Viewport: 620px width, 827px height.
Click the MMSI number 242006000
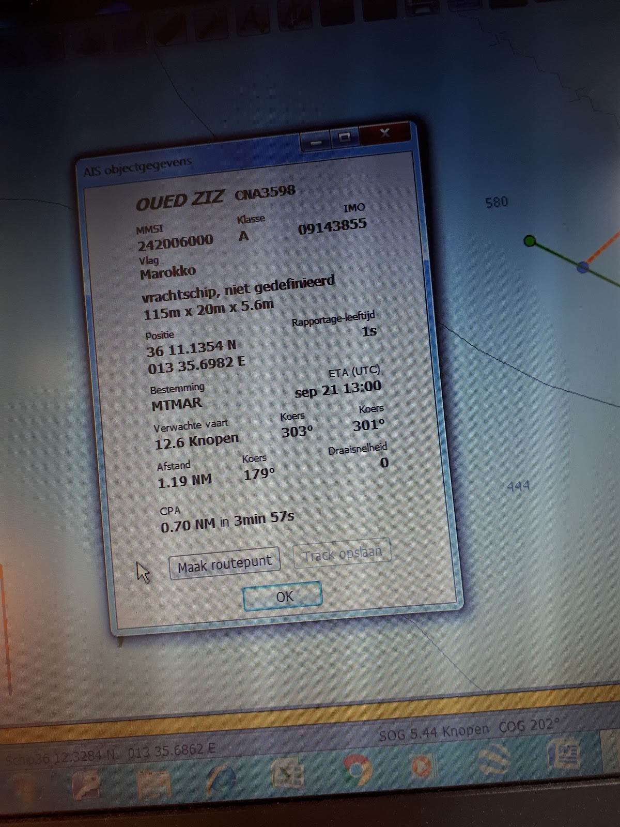pyautogui.click(x=175, y=242)
